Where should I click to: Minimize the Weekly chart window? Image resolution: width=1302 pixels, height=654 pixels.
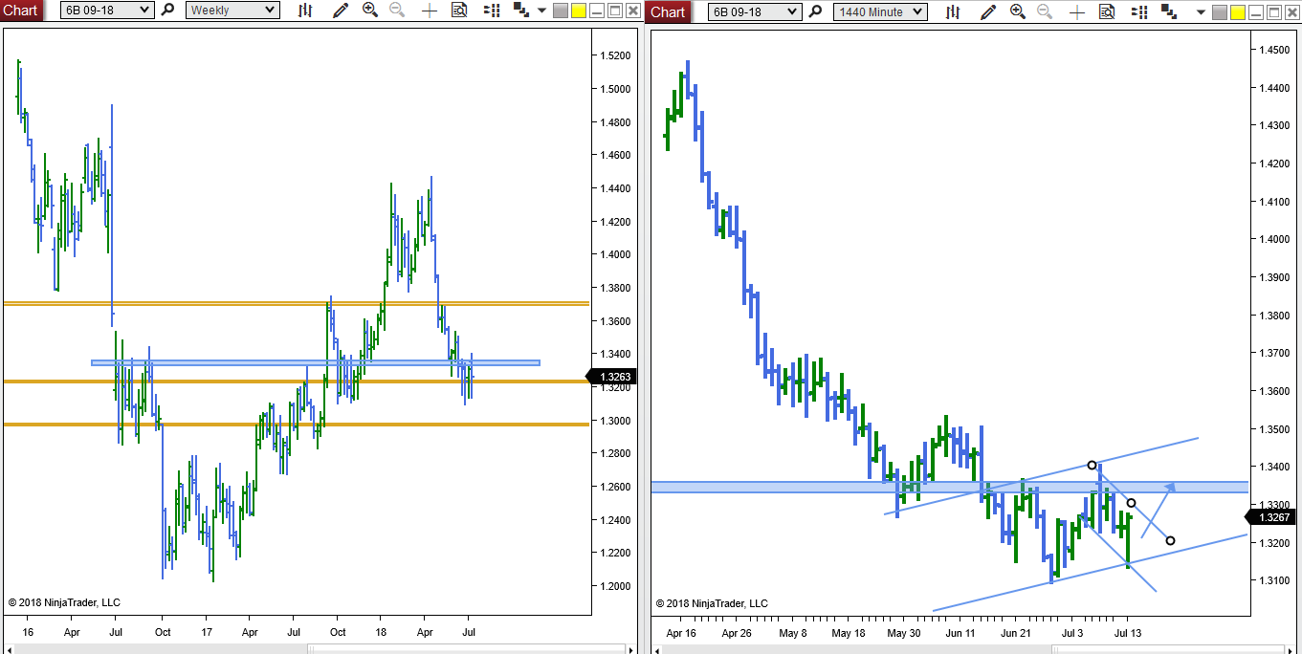click(x=597, y=11)
